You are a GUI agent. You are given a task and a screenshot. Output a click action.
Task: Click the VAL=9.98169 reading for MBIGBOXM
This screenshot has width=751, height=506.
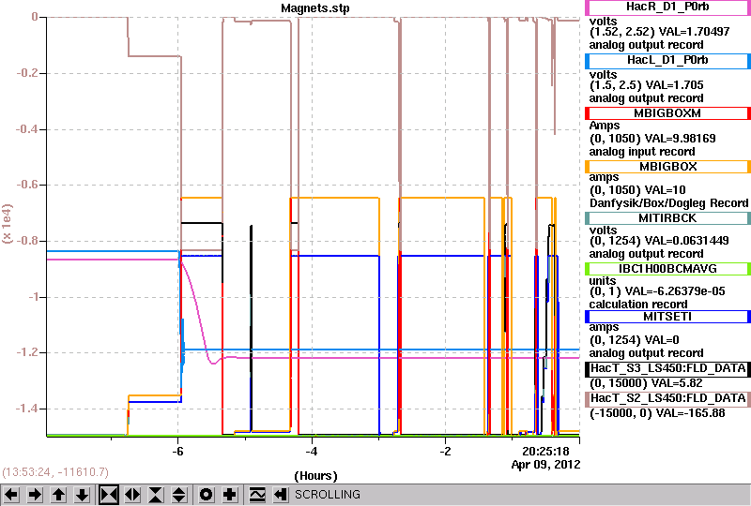(x=680, y=139)
